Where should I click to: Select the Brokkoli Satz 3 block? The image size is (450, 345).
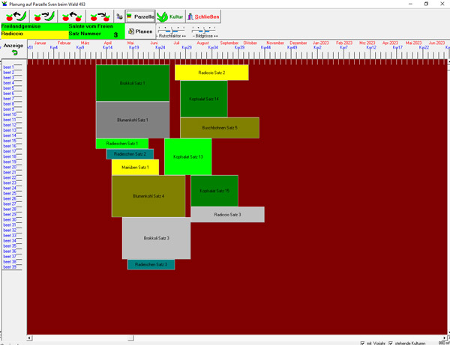click(156, 238)
